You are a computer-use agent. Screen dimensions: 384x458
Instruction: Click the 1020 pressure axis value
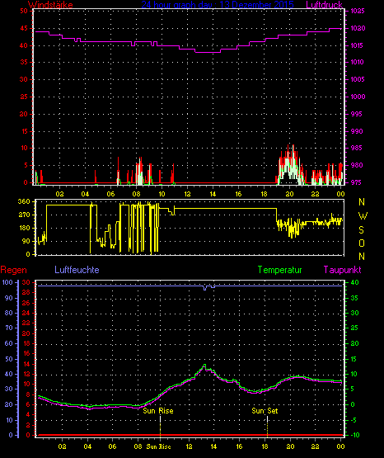pyautogui.click(x=358, y=28)
